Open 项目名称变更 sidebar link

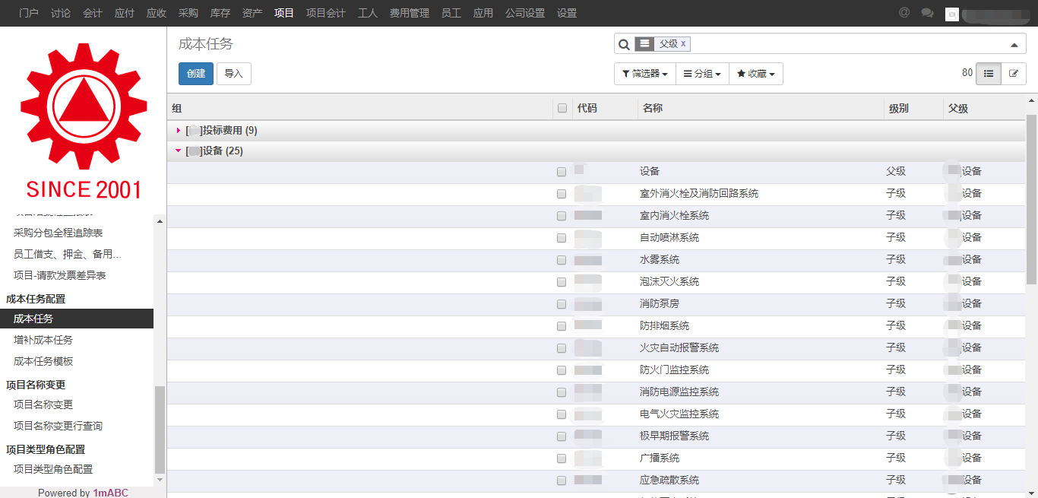tap(43, 404)
